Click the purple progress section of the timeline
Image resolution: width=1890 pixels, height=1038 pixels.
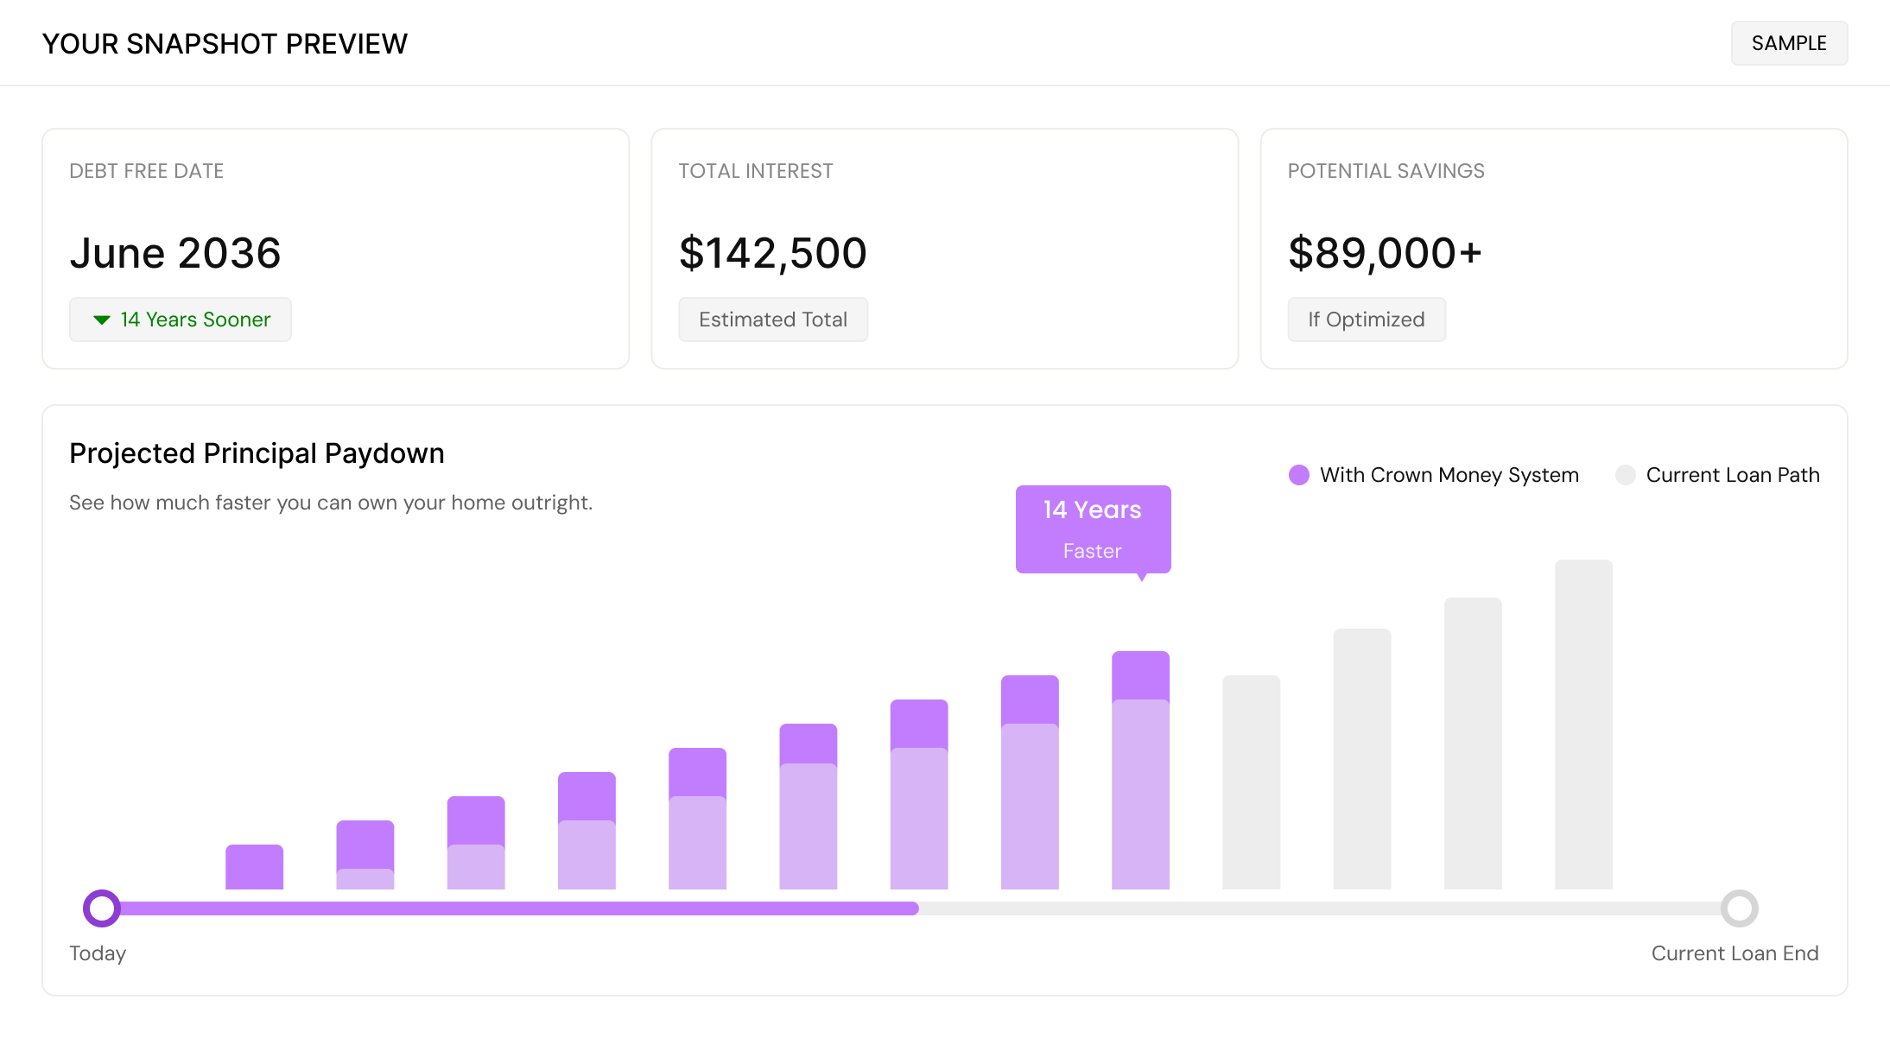pyautogui.click(x=519, y=908)
